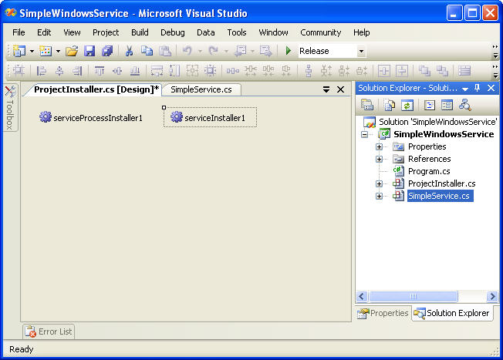Click Solution Explorer Properties icon
Screen dimensions: 503x360
click(x=367, y=105)
